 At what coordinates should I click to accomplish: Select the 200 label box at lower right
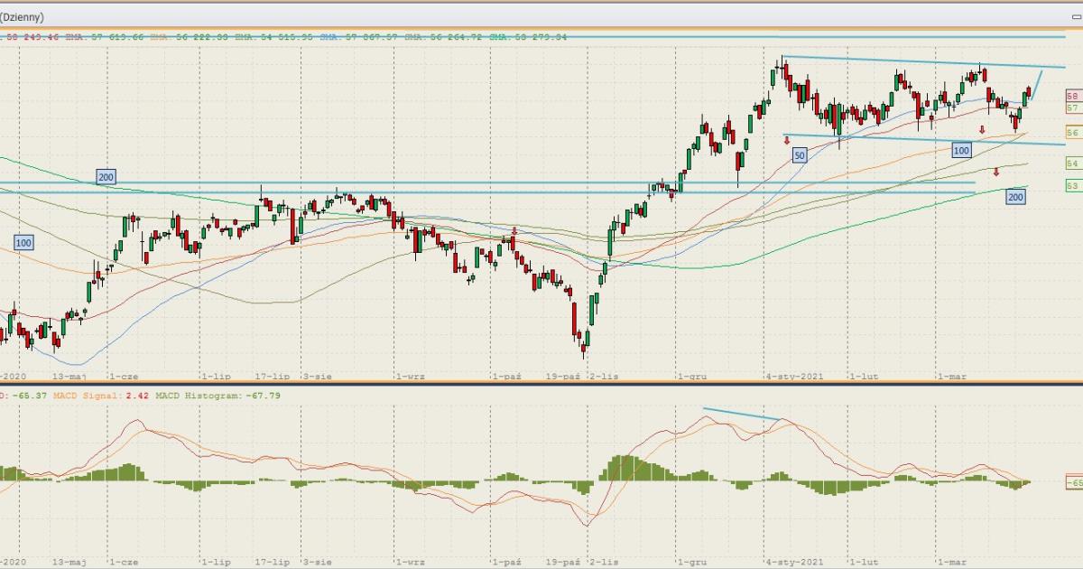[x=1015, y=196]
